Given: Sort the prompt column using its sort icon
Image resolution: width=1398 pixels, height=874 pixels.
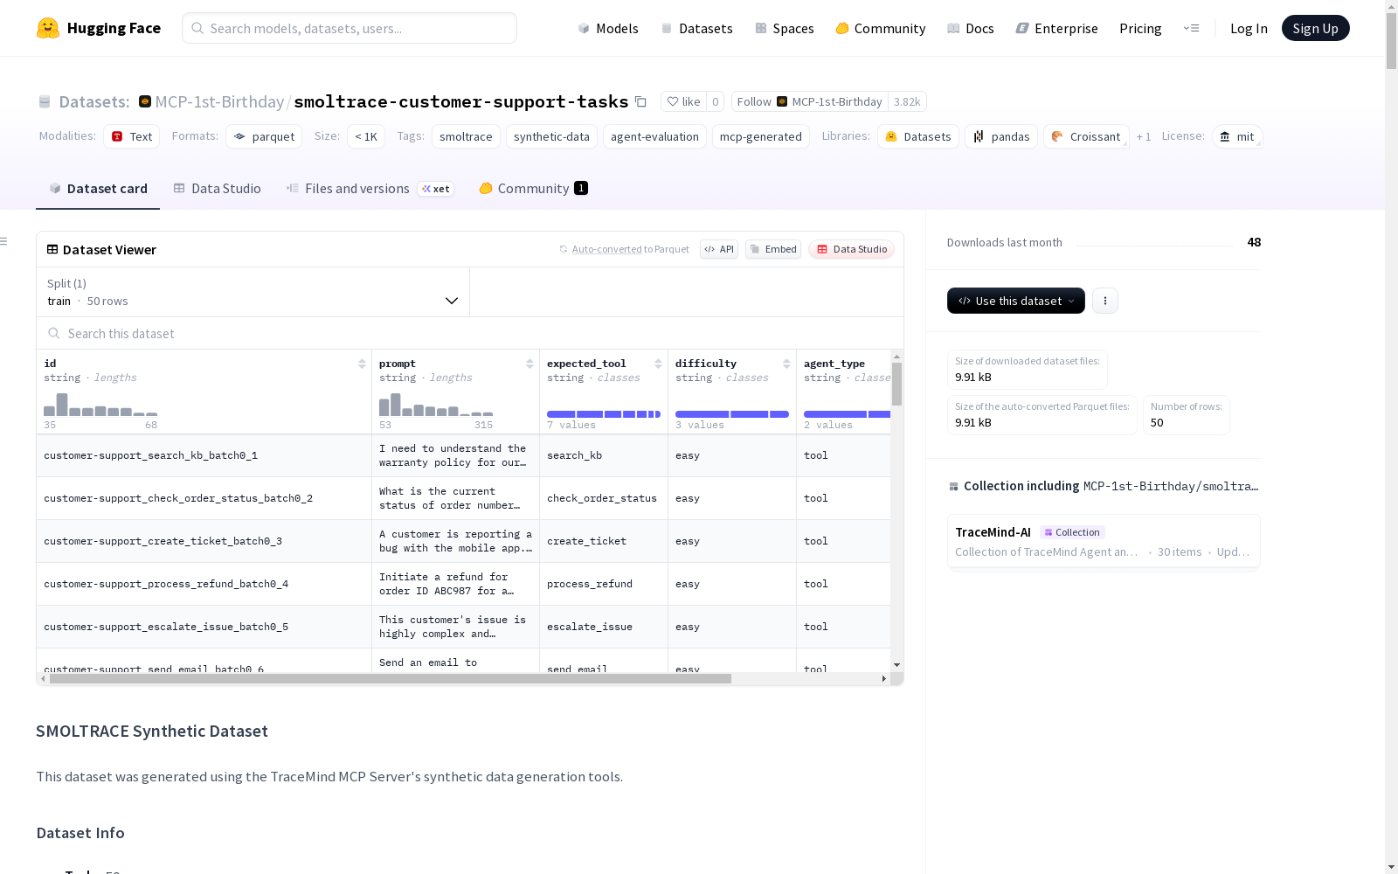Looking at the screenshot, I should click(x=529, y=364).
